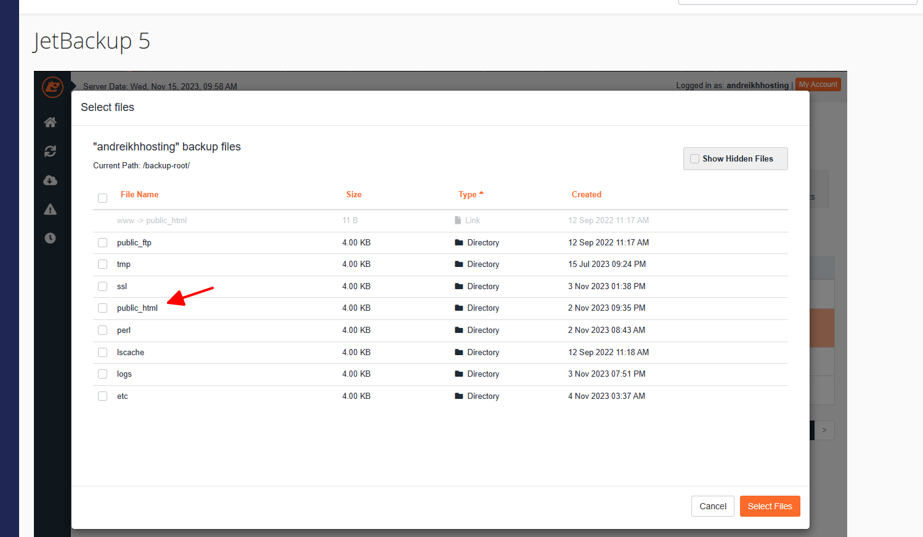Open the public_html directory
Screen dimensions: 923x537
point(137,308)
